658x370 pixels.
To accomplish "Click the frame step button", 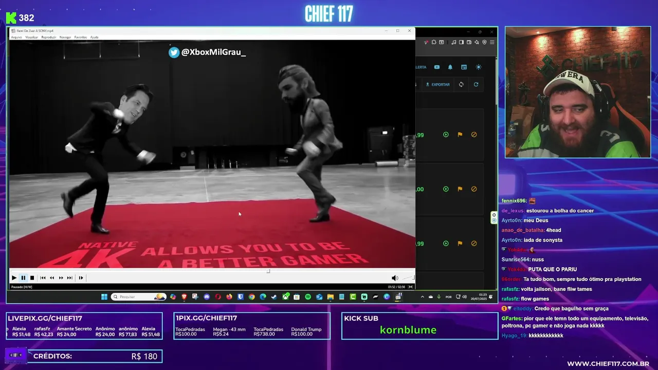I will tap(81, 278).
